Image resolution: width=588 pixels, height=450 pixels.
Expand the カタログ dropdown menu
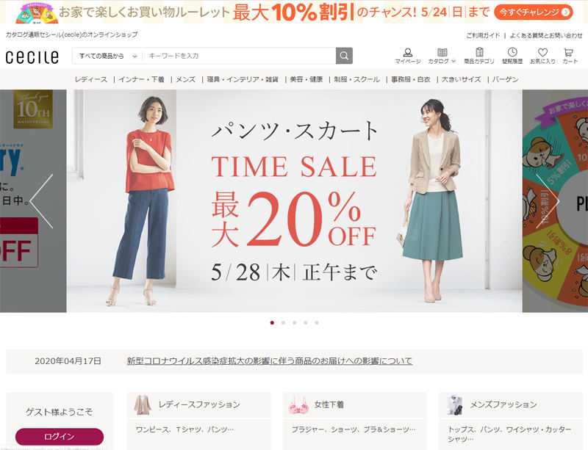[442, 56]
